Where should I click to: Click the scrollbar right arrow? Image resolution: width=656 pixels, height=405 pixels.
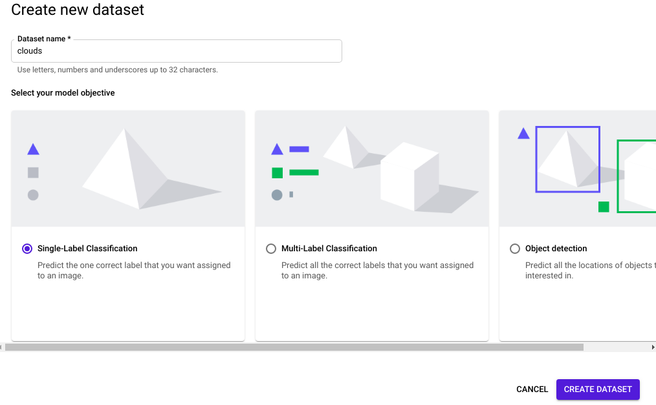(x=653, y=348)
